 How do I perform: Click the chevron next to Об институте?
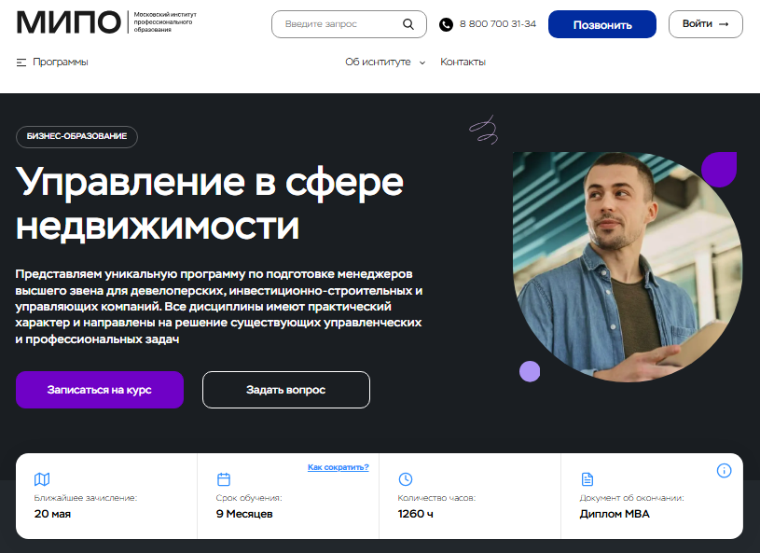[x=422, y=63]
